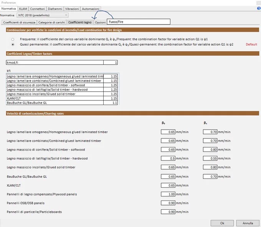
Task: Edit kfi for Solid timber - softwood
Action: click(111, 85)
